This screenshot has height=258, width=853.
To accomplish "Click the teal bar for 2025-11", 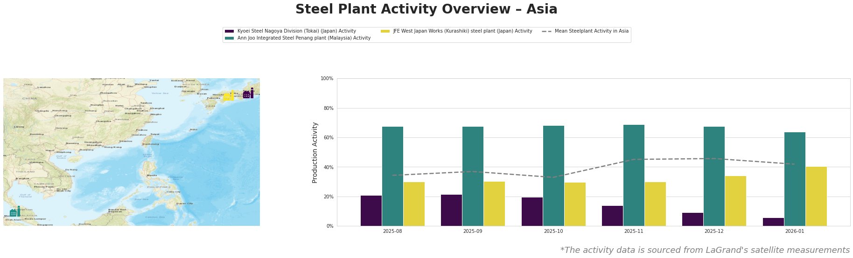I will point(634,175).
